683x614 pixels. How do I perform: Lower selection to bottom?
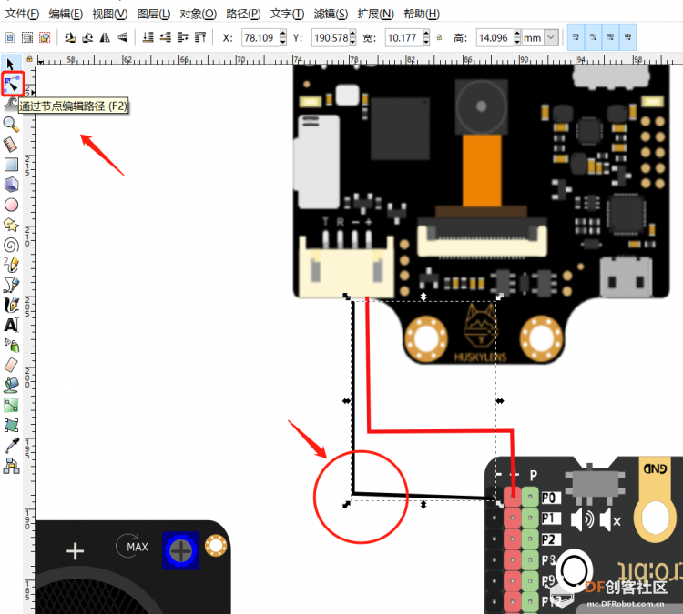pyautogui.click(x=148, y=38)
